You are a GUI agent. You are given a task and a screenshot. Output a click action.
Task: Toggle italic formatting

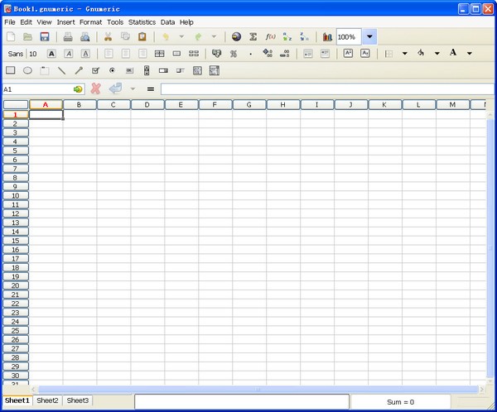coord(68,54)
